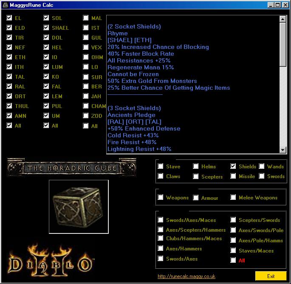Click the scroll down arrow in runeword list
Image resolution: width=291 pixels, height=284 pixels.
click(283, 150)
